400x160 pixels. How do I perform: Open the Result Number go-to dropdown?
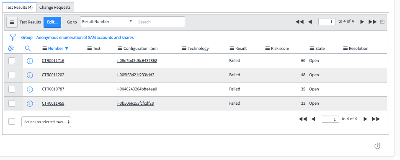(108, 22)
